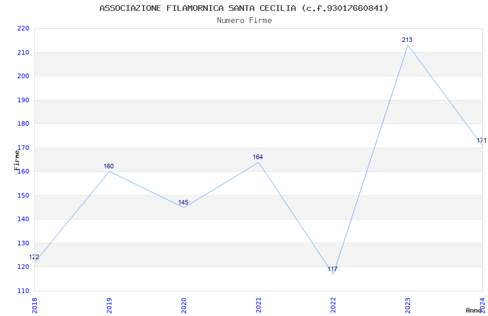Screen dimensions: 488x316
Task: Click the data label 164
Action: point(258,157)
